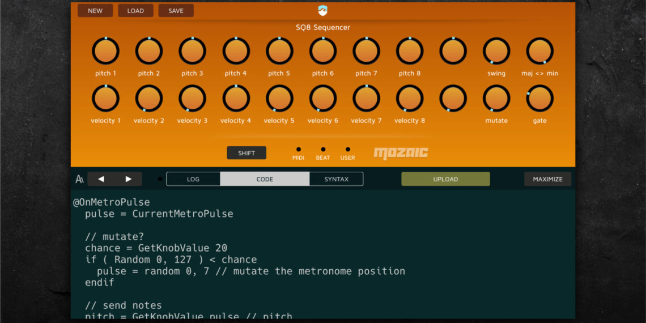
Task: Click the mutate knob
Action: click(x=496, y=99)
